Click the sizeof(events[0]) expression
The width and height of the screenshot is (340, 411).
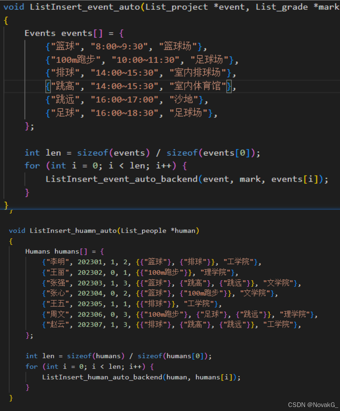[211, 153]
